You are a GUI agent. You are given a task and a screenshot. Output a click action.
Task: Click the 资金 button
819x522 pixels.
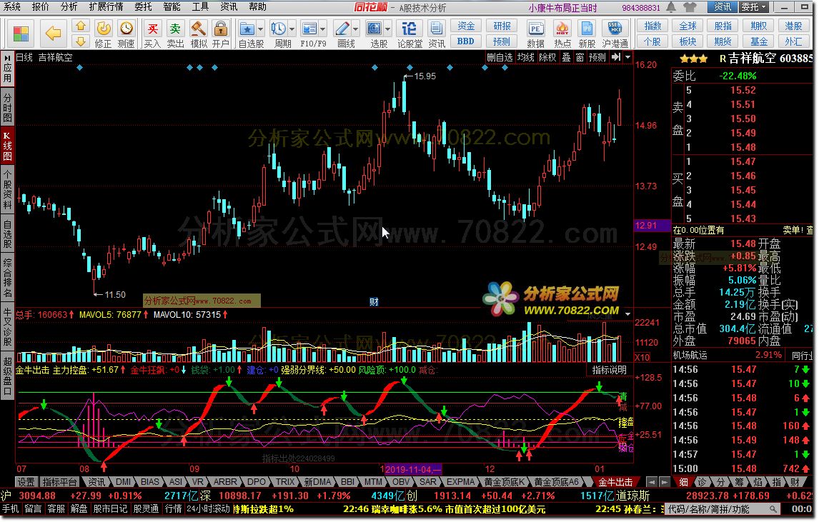[x=466, y=26]
